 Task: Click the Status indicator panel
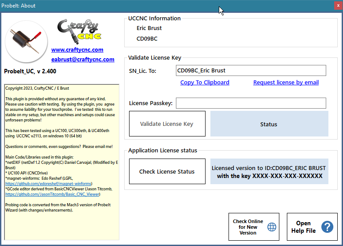(269, 124)
